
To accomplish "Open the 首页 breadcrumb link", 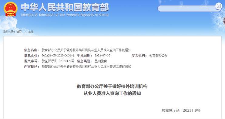I will (19, 32).
